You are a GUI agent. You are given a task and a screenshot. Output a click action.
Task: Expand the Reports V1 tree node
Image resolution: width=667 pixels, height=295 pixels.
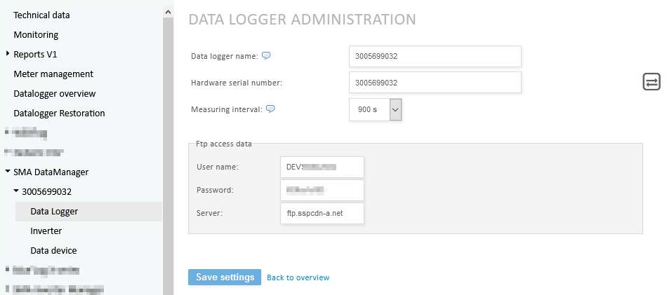tap(8, 54)
